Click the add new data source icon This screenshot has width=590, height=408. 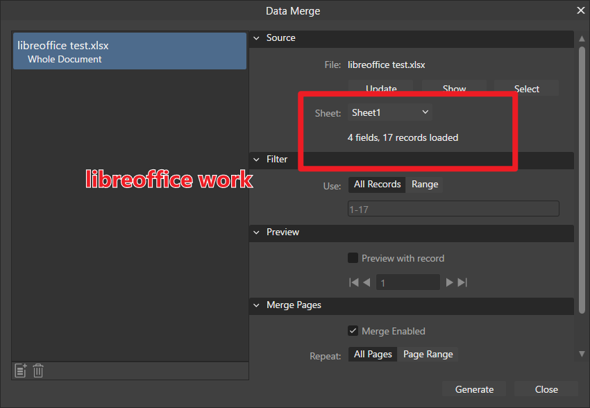click(x=19, y=370)
